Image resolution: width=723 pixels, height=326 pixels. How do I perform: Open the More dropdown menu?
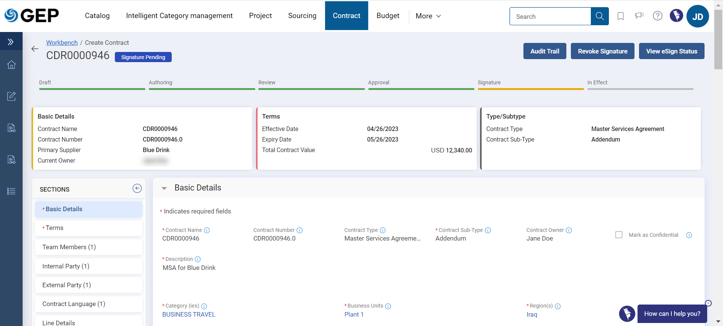pos(428,16)
